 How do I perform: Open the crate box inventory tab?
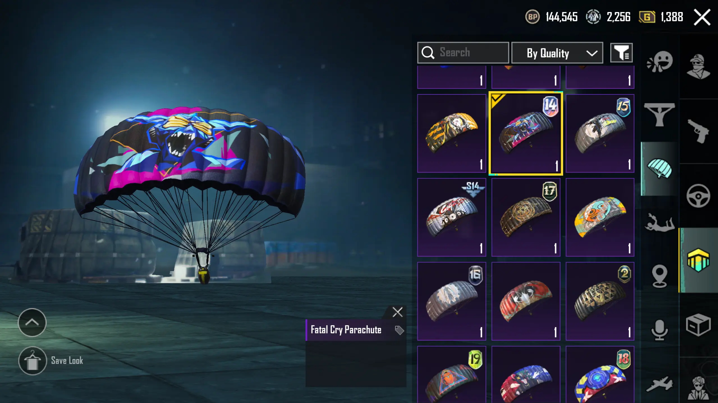(x=698, y=325)
